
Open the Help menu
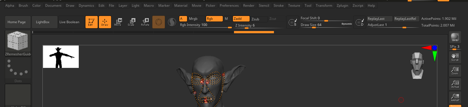(371, 5)
